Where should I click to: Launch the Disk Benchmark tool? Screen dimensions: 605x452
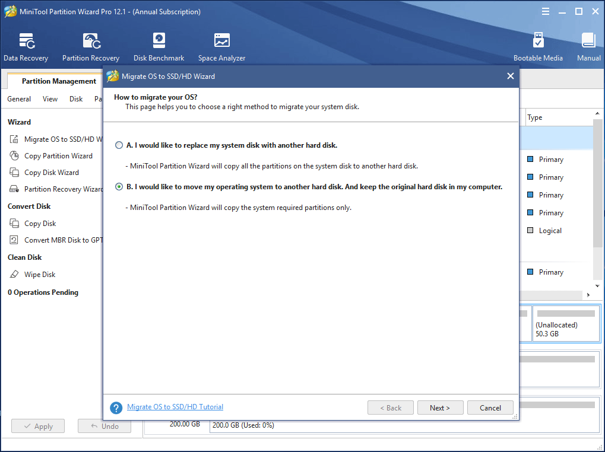pos(159,47)
